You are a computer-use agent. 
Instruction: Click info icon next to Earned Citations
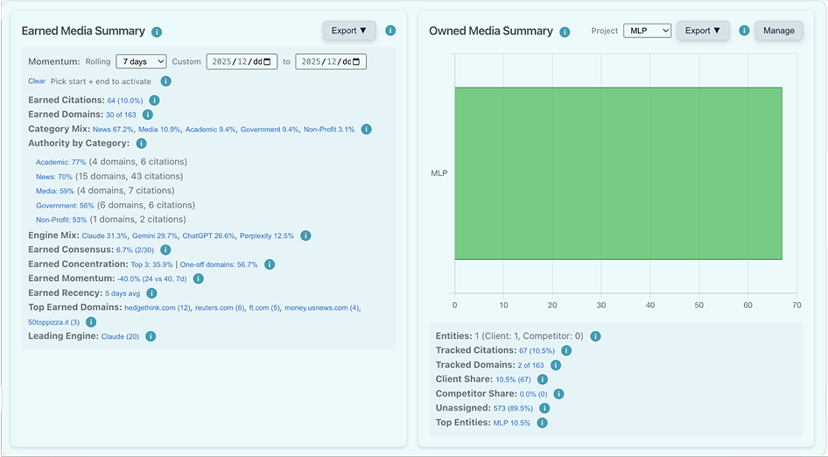point(154,101)
